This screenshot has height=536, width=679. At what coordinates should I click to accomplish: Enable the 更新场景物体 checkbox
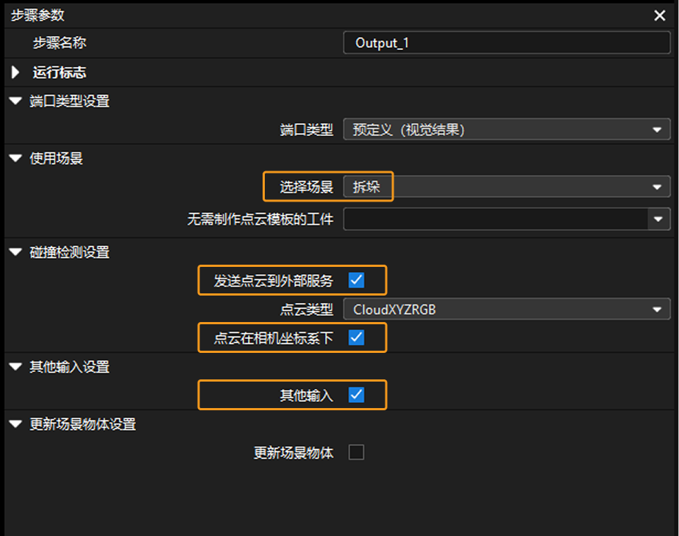pyautogui.click(x=356, y=452)
